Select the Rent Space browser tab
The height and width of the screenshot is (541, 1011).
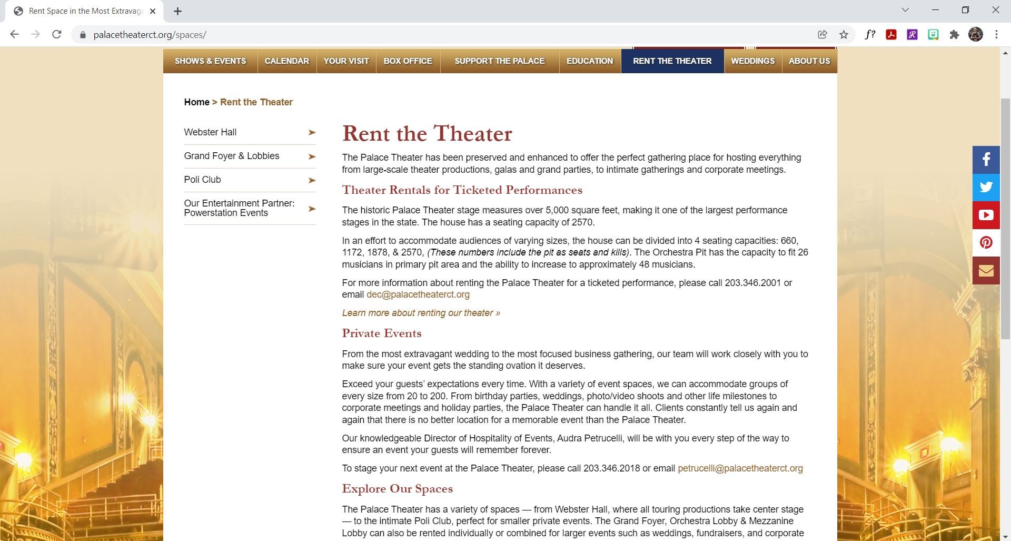click(x=84, y=11)
